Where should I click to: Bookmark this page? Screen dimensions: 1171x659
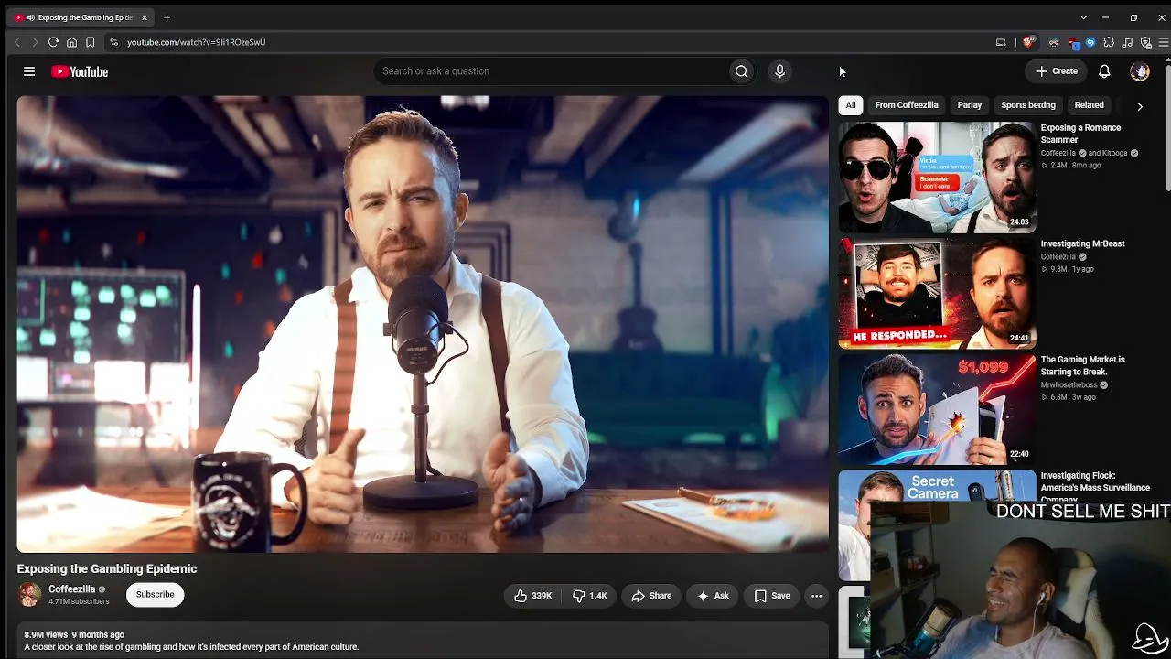pos(90,42)
